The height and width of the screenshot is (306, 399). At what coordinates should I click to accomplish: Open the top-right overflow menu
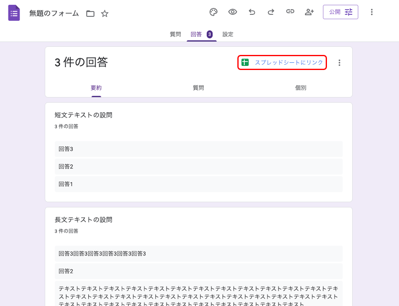coord(372,12)
